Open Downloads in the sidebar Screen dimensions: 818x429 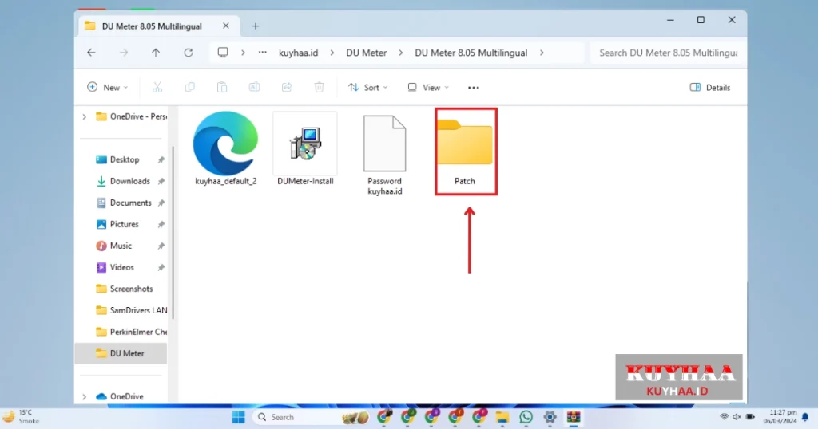coord(124,181)
